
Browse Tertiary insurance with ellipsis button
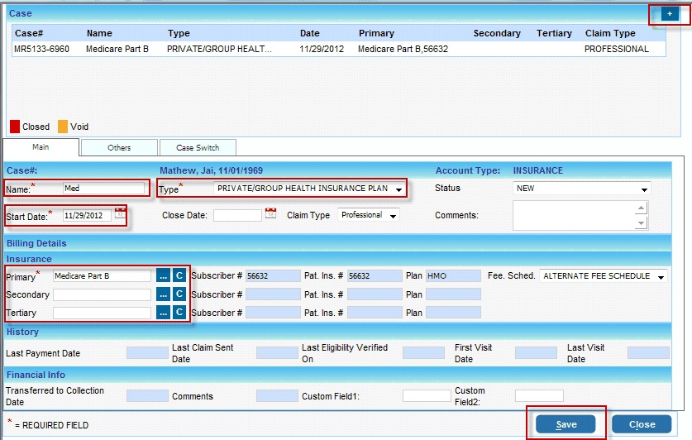[x=163, y=313]
